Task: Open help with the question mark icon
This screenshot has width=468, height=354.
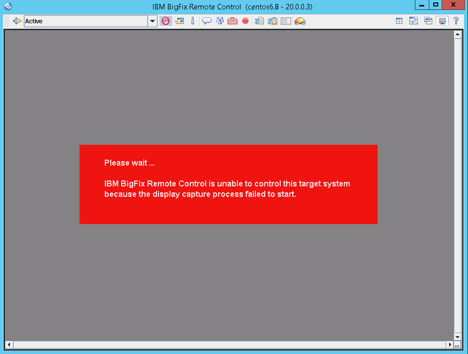Action: point(456,21)
